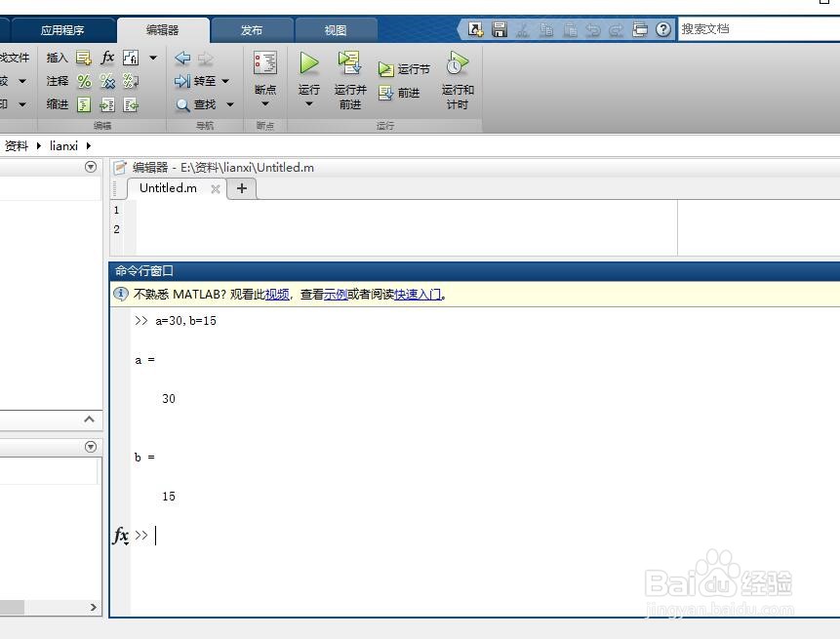The image size is (840, 639).
Task: Open Breakpoints (断点) dropdown arrow
Action: 264,103
